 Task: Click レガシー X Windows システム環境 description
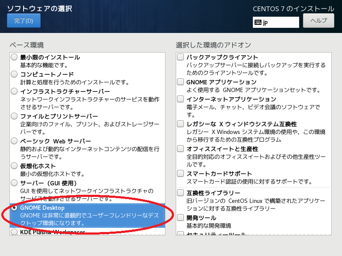coord(256,136)
